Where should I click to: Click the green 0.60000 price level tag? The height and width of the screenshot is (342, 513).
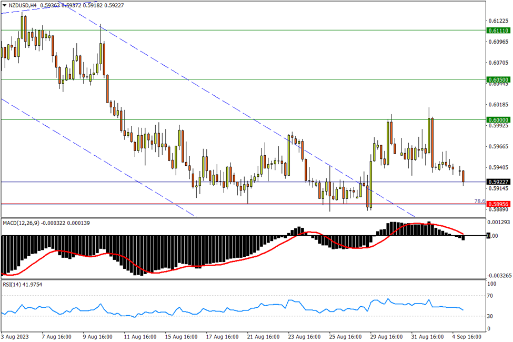(498, 120)
